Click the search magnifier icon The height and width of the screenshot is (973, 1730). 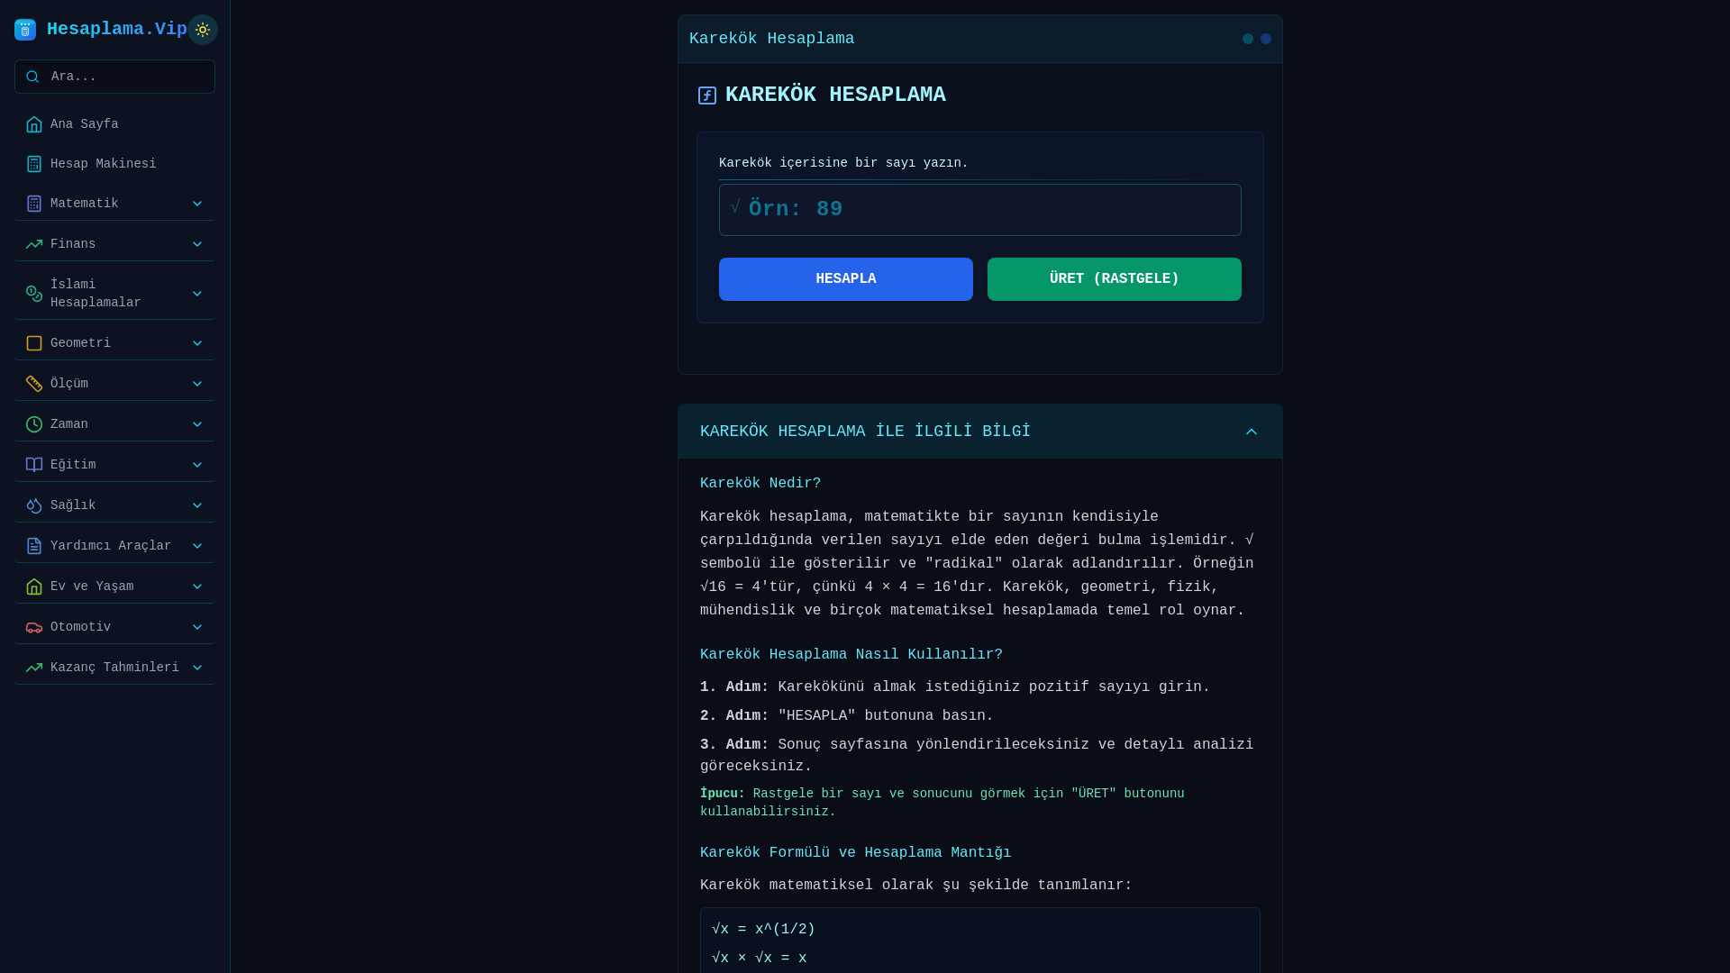click(x=32, y=77)
